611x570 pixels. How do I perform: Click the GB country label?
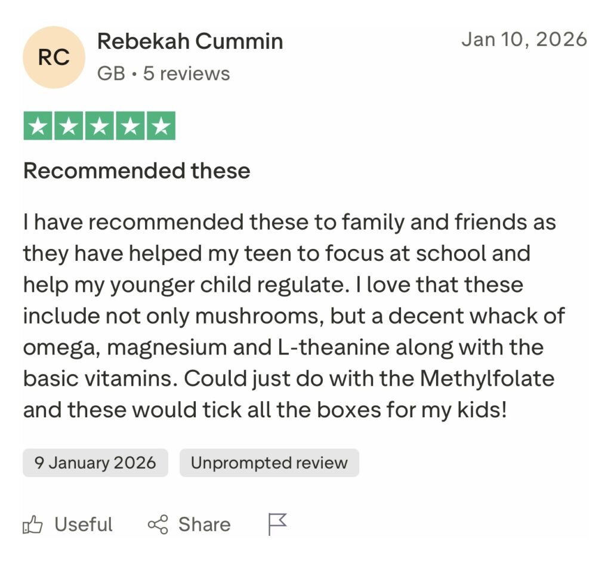(111, 73)
